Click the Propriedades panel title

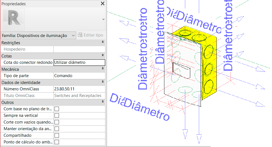(x=14, y=4)
